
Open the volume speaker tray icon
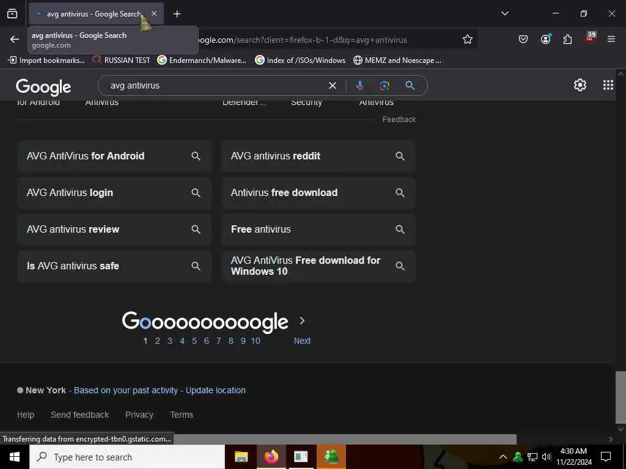tap(547, 457)
